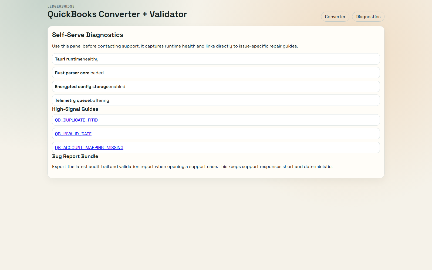The width and height of the screenshot is (432, 270).
Task: Select the Rust parser core label
Action: click(72, 73)
